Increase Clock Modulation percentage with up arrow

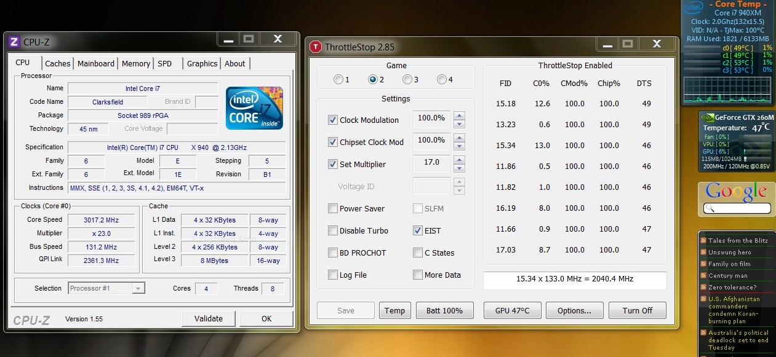tap(459, 116)
